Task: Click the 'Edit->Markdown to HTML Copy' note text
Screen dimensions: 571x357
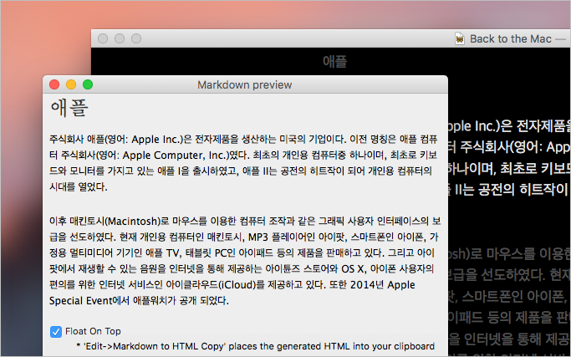Action: (x=255, y=346)
